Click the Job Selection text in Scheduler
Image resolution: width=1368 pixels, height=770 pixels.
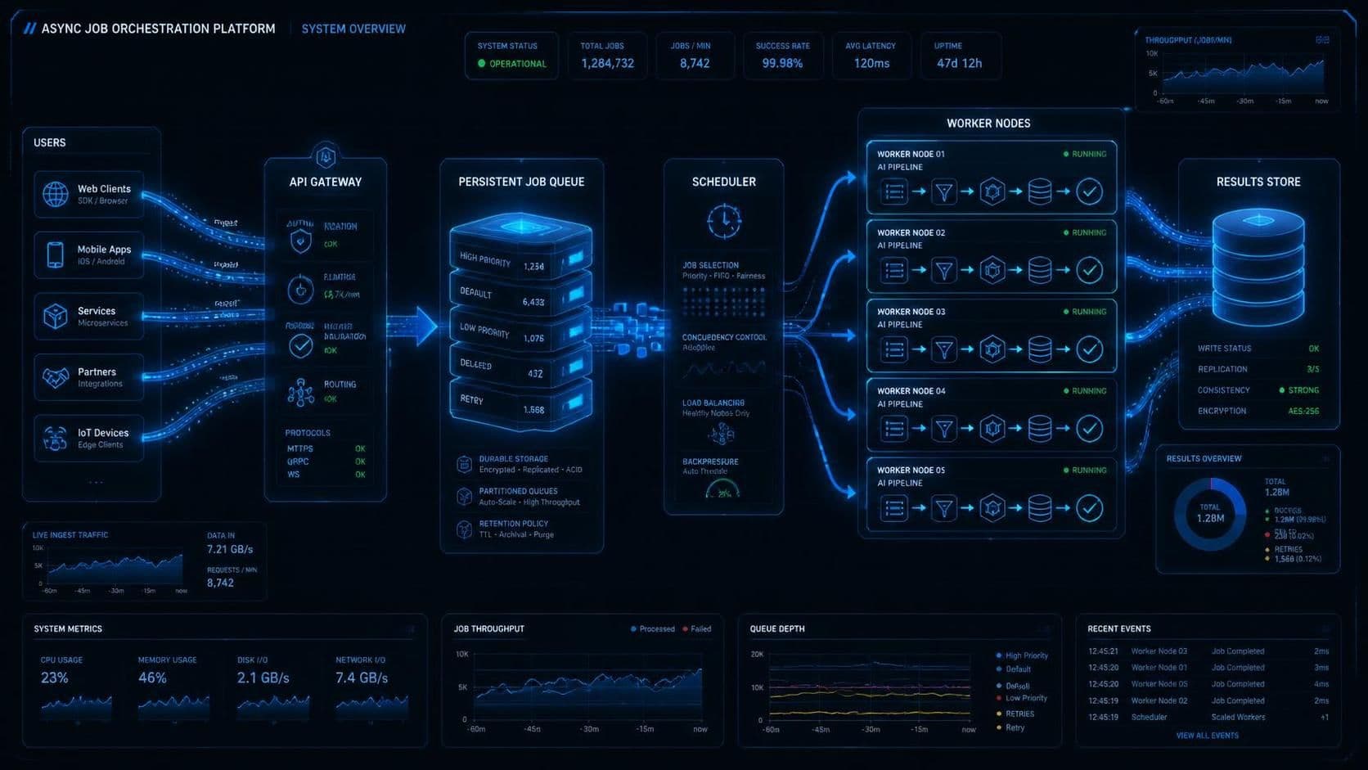point(710,265)
